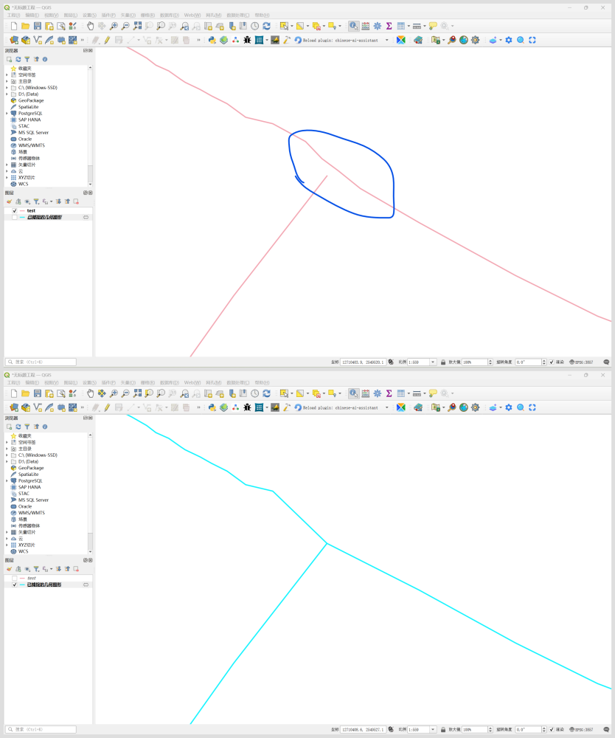Image resolution: width=615 pixels, height=738 pixels.
Task: Open 设置 (Settings) menu in bottom window
Action: (89, 382)
